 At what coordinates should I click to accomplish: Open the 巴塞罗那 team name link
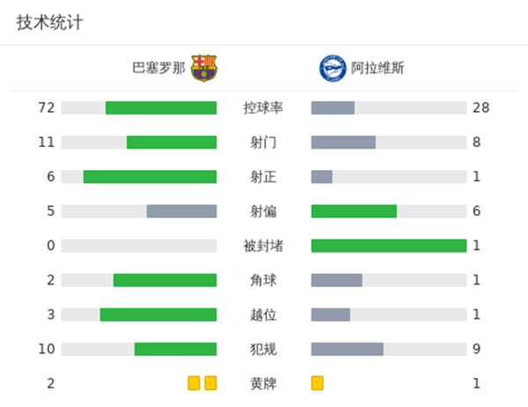tap(158, 68)
